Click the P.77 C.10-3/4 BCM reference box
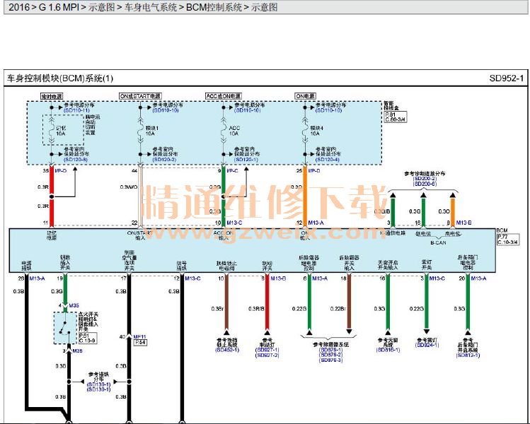Image resolution: width=530 pixels, height=424 pixels. [x=508, y=240]
